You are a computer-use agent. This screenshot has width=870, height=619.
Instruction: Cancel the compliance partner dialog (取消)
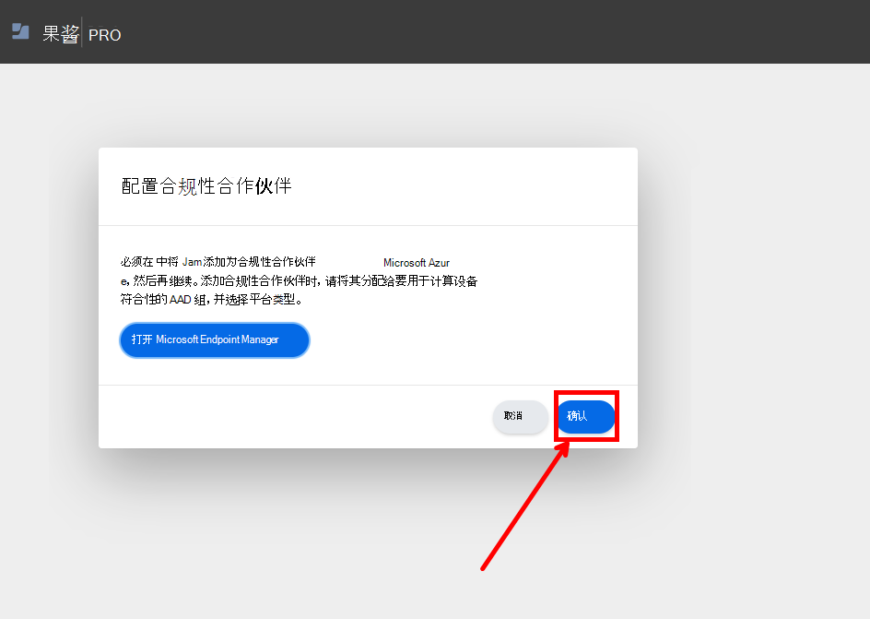tap(520, 416)
